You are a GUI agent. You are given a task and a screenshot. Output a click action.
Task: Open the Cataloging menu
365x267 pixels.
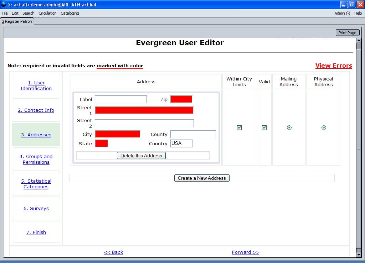(x=70, y=13)
